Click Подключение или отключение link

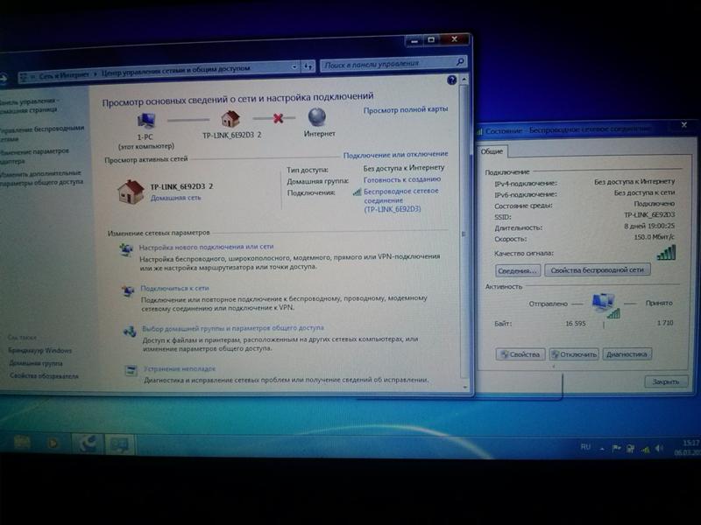[396, 154]
